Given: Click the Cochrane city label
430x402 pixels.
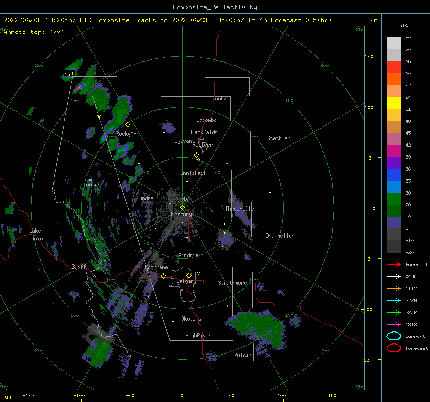Looking at the screenshot, I should point(156,267).
